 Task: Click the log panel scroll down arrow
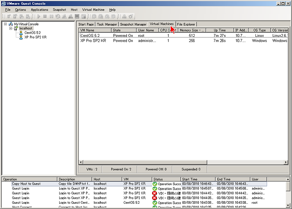(x=288, y=205)
